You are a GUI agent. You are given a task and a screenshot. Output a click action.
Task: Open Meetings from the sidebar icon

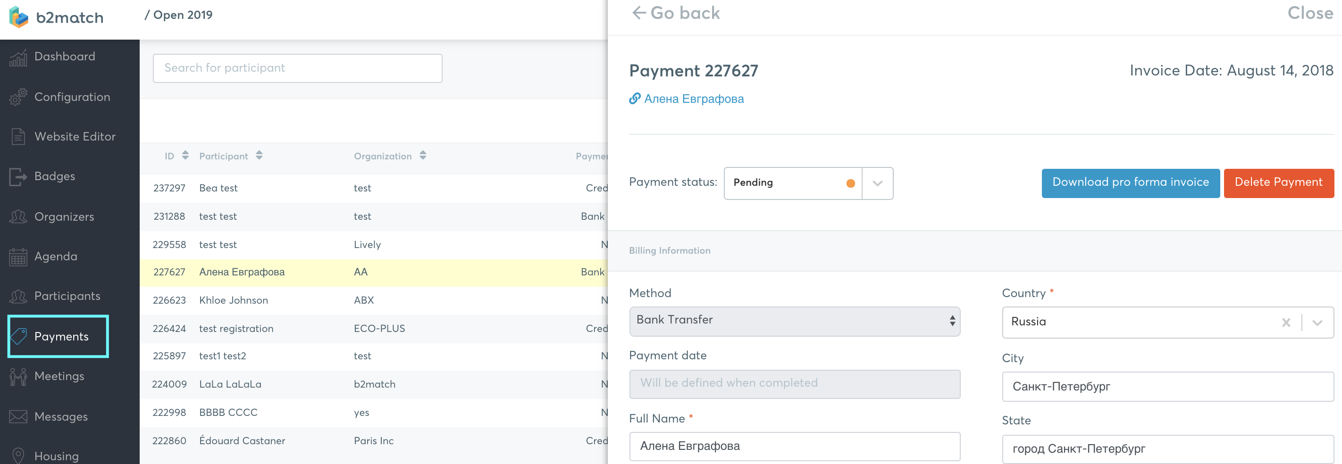[18, 376]
